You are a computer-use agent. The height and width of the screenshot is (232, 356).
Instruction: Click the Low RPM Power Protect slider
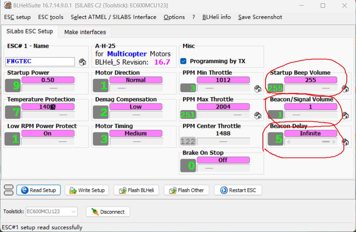[x=48, y=141]
